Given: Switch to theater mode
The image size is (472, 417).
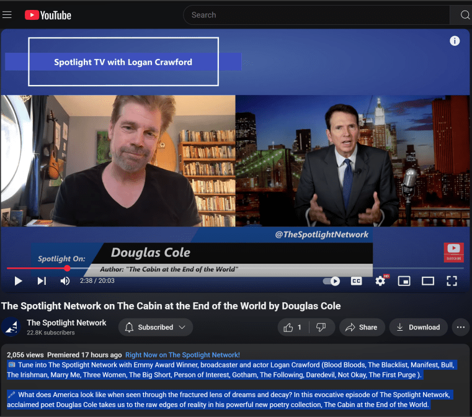Looking at the screenshot, I should (x=428, y=281).
